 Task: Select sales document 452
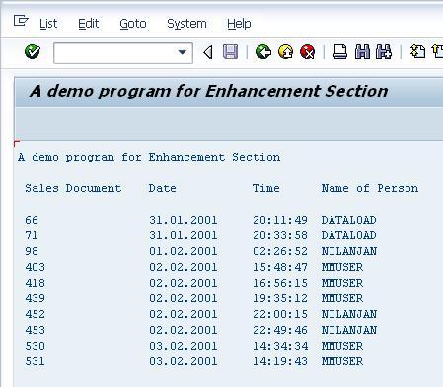coord(35,314)
